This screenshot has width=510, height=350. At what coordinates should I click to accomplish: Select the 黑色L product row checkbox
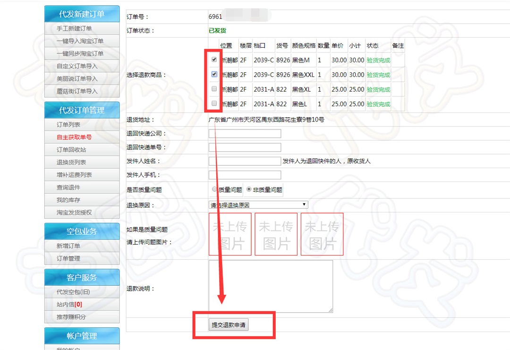[x=214, y=103]
